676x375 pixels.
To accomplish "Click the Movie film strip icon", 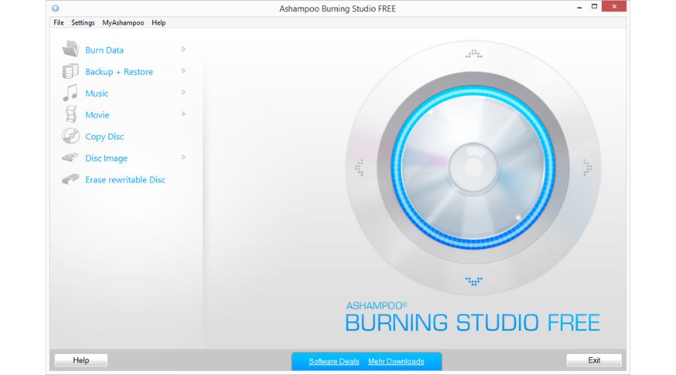I will [71, 115].
